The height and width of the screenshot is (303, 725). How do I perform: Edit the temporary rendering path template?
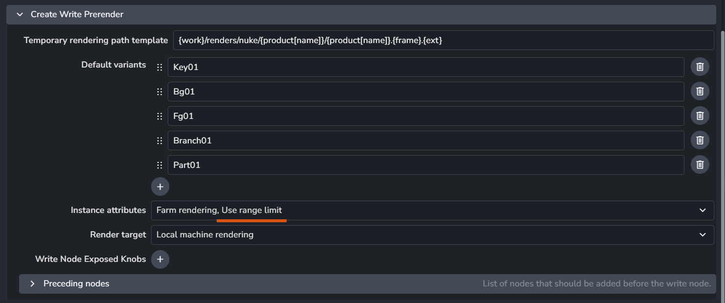443,41
